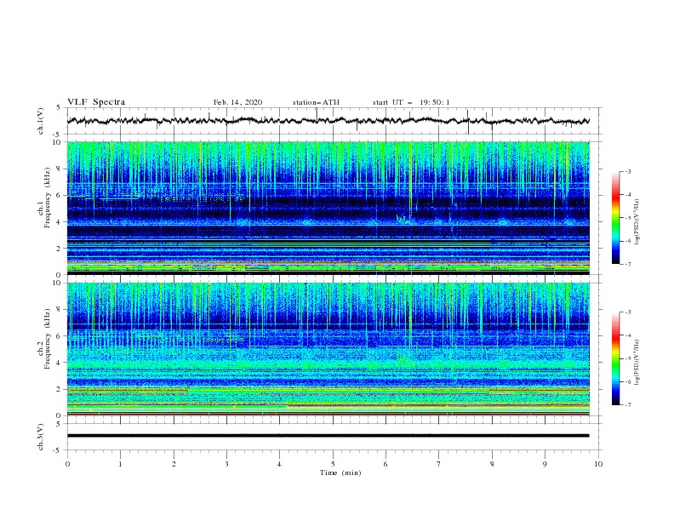Click the "Time (min)" axis title
Viewport: 674px width, 521px height.
pos(340,472)
